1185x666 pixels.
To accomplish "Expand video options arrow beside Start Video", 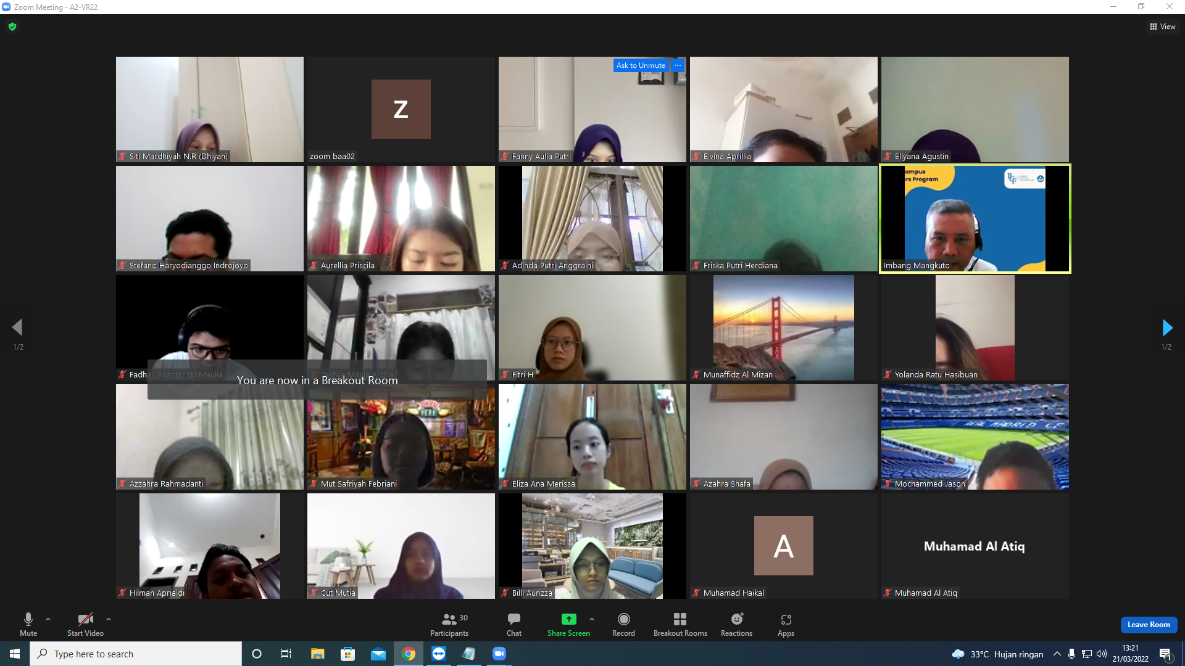I will (x=109, y=619).
